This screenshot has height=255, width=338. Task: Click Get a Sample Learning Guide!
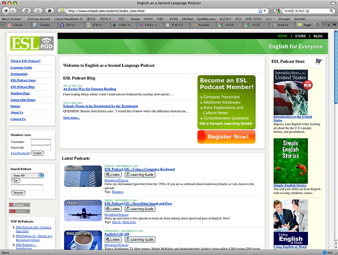(225, 123)
